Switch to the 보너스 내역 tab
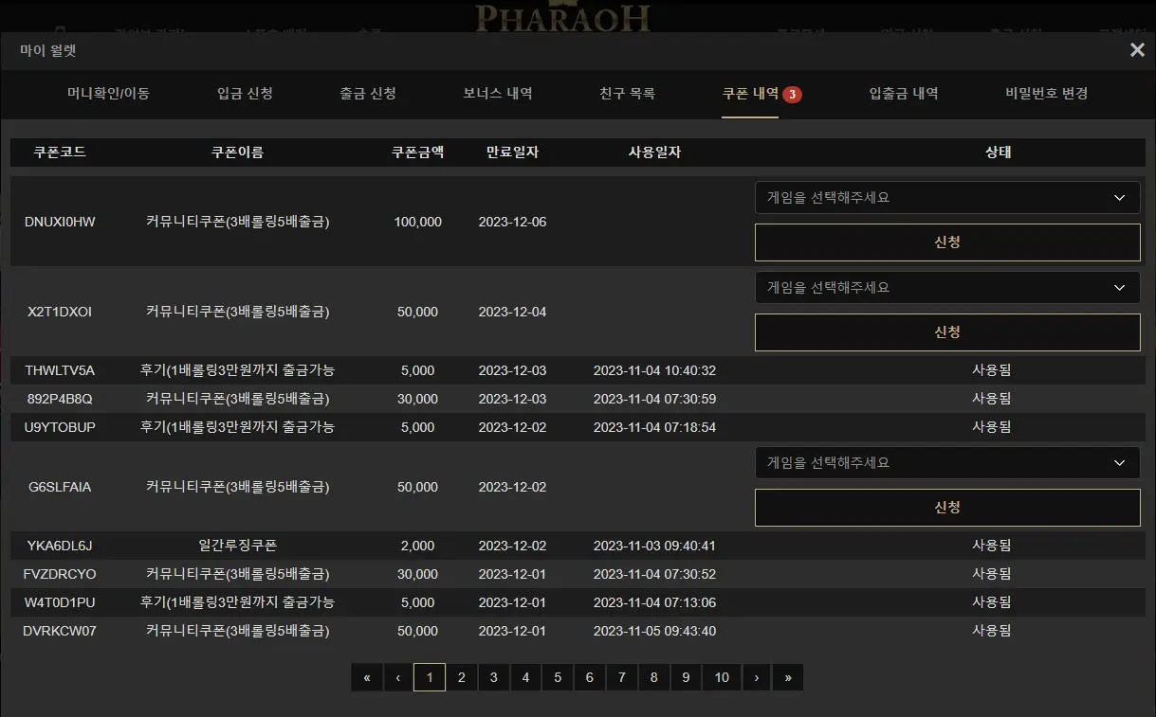1156x717 pixels. point(498,94)
